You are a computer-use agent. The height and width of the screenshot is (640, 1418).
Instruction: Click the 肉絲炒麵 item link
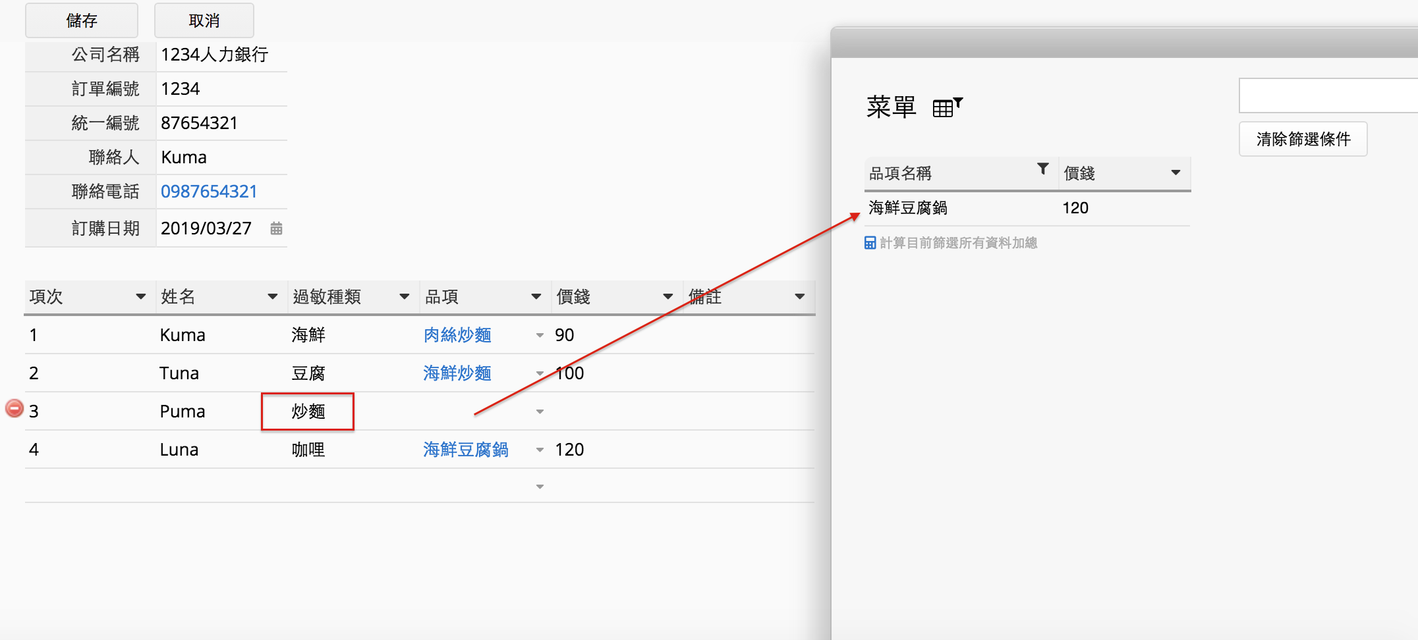click(x=457, y=335)
